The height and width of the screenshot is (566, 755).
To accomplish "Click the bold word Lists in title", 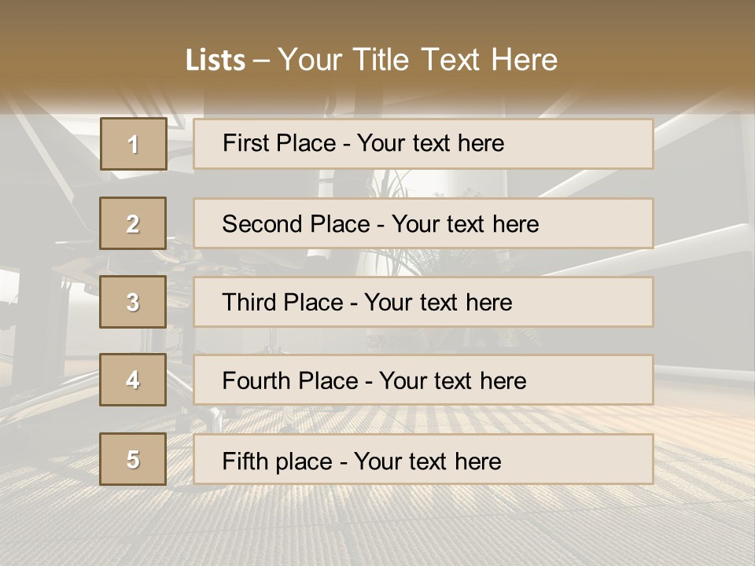I will [215, 61].
